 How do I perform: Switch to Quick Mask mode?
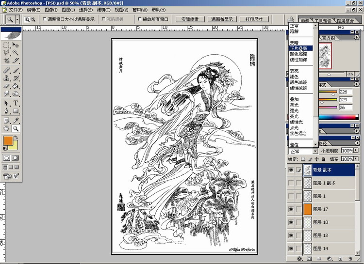[16, 158]
